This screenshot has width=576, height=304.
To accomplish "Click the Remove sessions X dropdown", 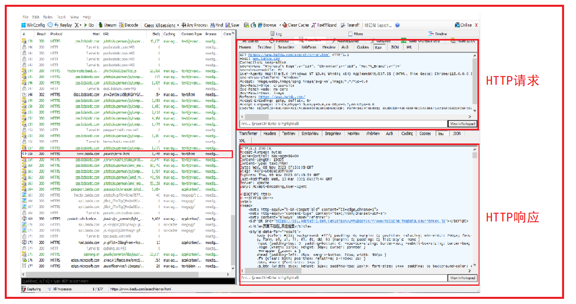I will click(78, 25).
